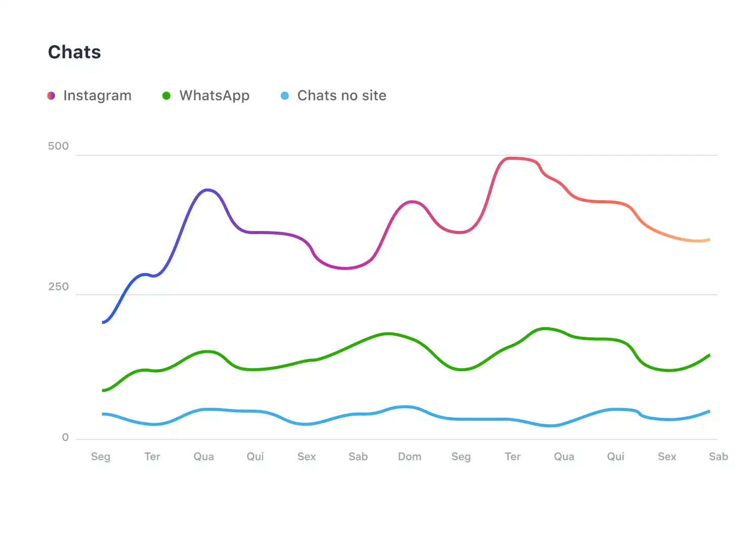Click the blue Chats no site legend dot
This screenshot has height=535, width=755.
[x=285, y=96]
